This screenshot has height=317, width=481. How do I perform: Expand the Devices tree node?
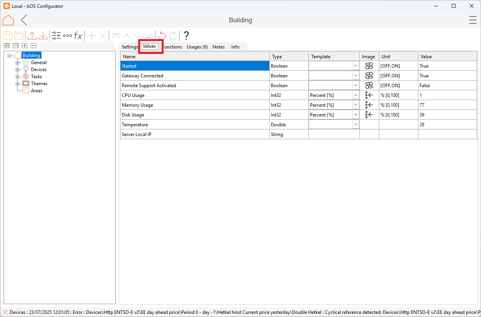coord(17,70)
